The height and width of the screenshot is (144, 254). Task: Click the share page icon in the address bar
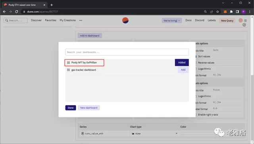click(x=212, y=12)
